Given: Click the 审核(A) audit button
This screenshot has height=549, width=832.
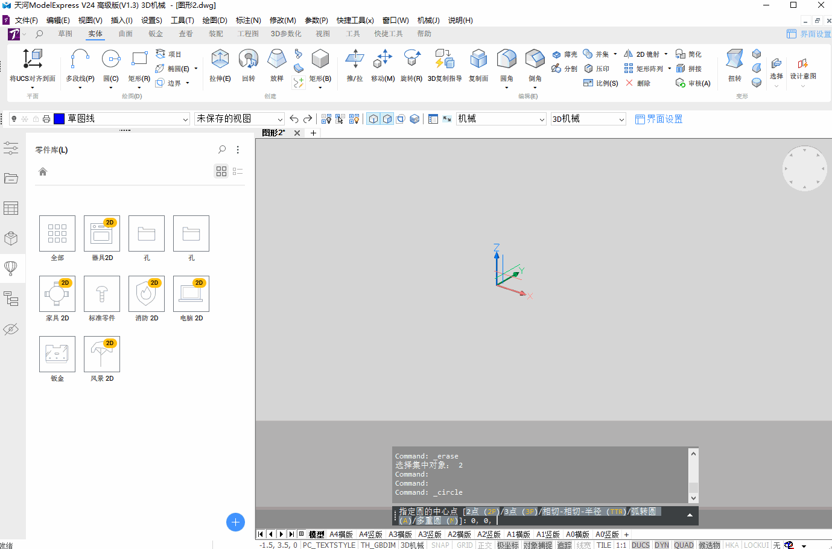Looking at the screenshot, I should click(x=693, y=83).
